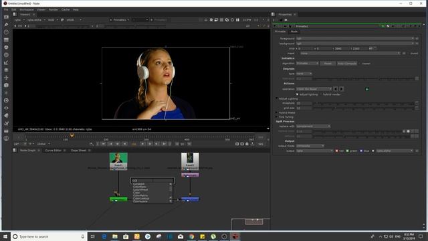Click the orange timeline playhead marker

point(72,135)
